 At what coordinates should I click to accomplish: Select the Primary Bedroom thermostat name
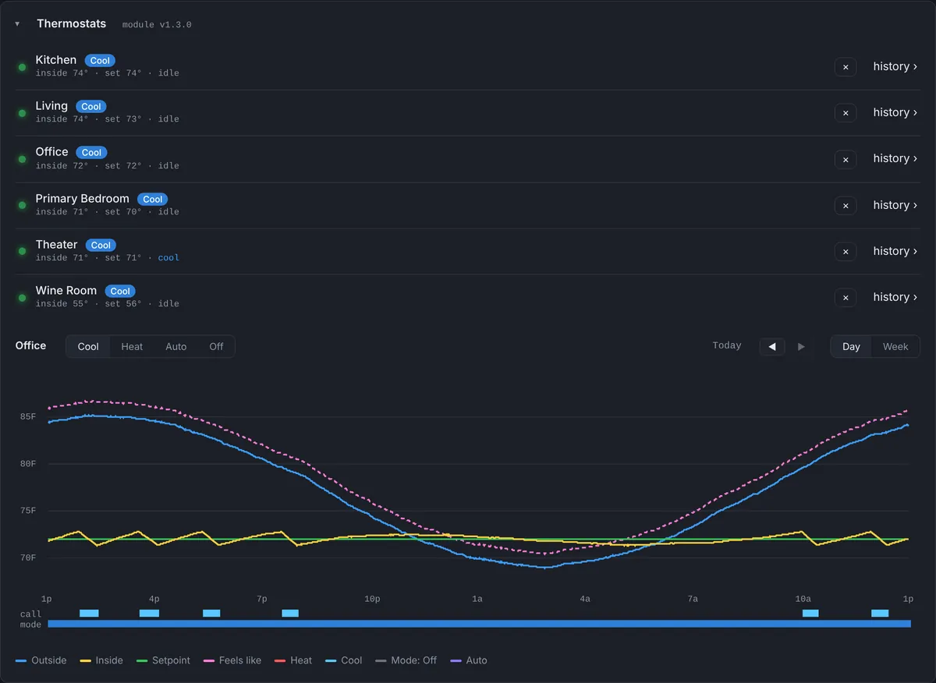(83, 198)
